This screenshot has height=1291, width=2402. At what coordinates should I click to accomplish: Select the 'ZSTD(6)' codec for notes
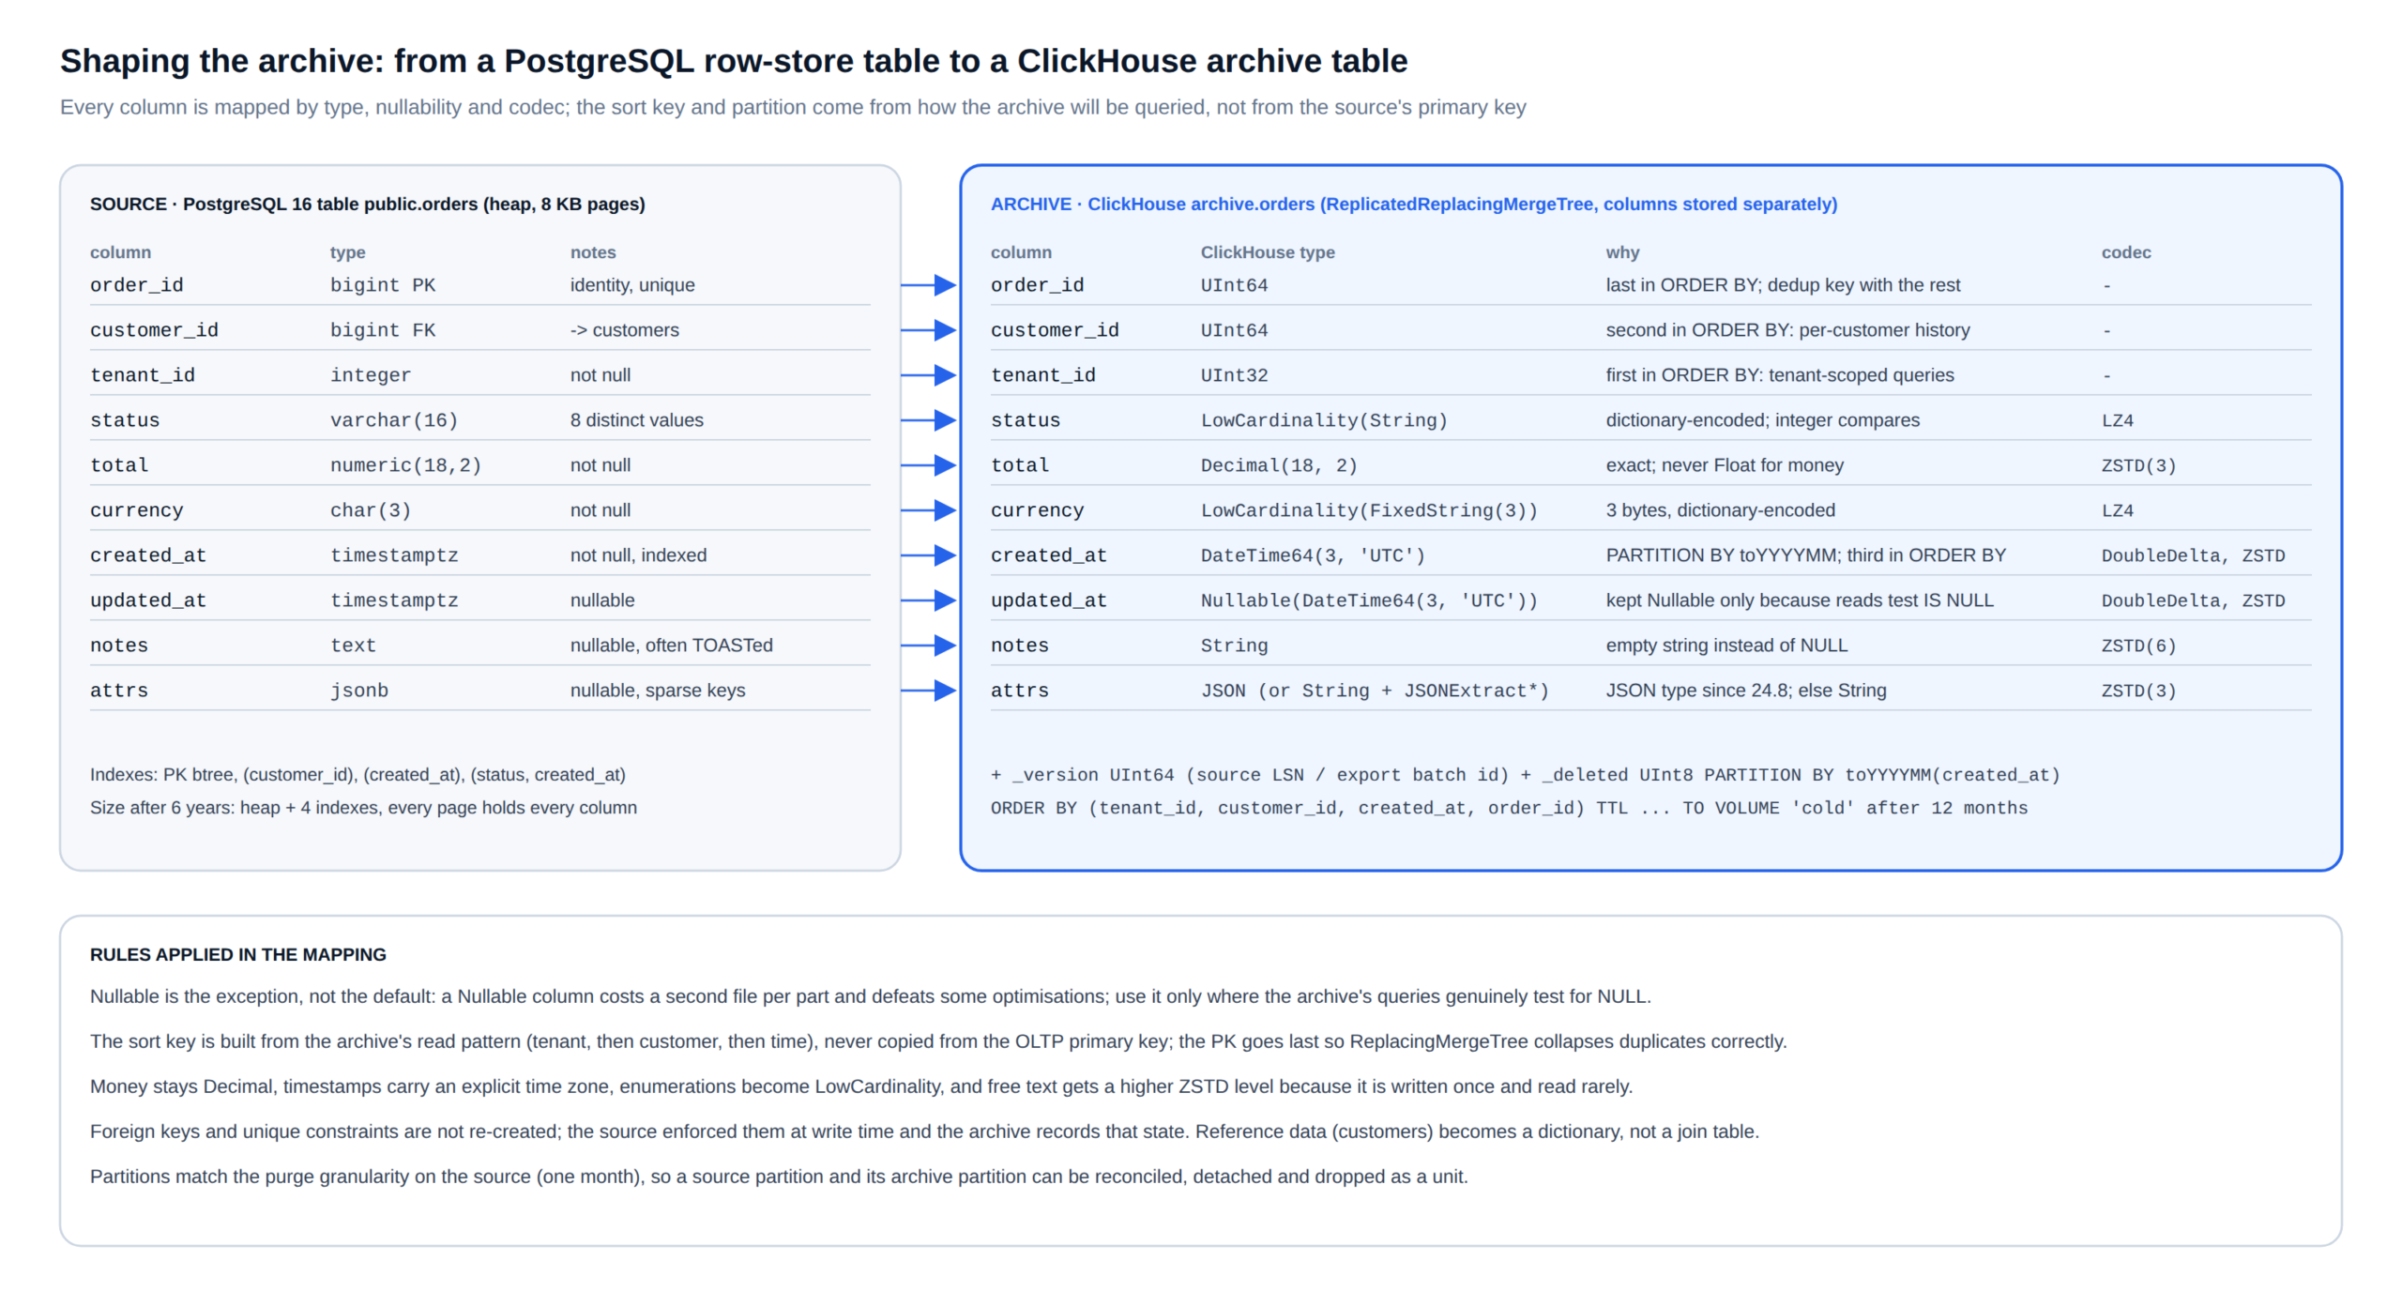(x=2138, y=645)
